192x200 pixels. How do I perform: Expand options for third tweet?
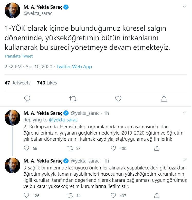184,161
